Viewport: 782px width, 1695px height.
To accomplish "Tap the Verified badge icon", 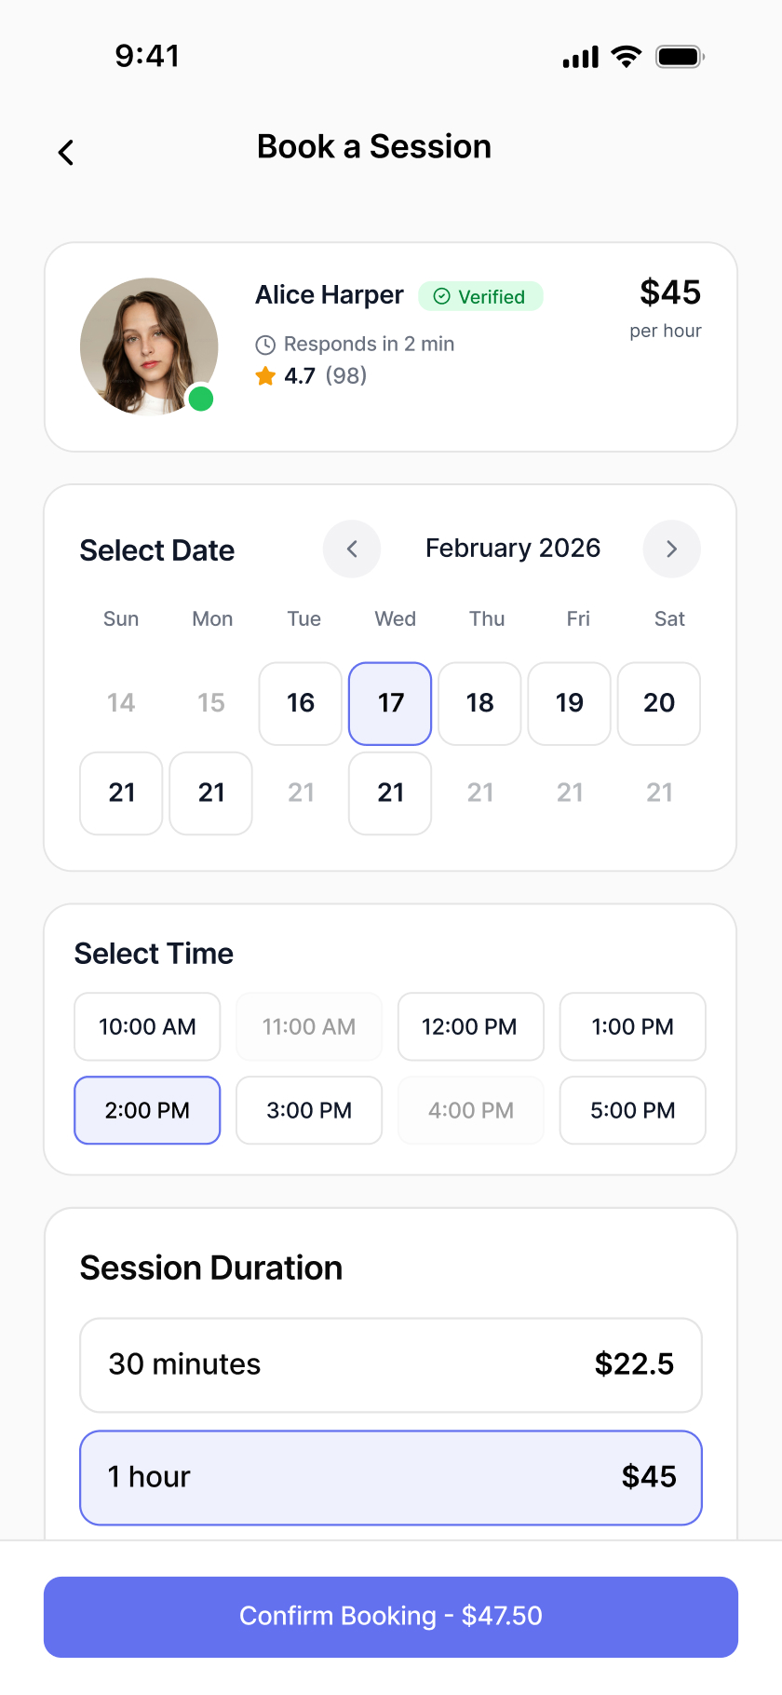I will click(442, 296).
